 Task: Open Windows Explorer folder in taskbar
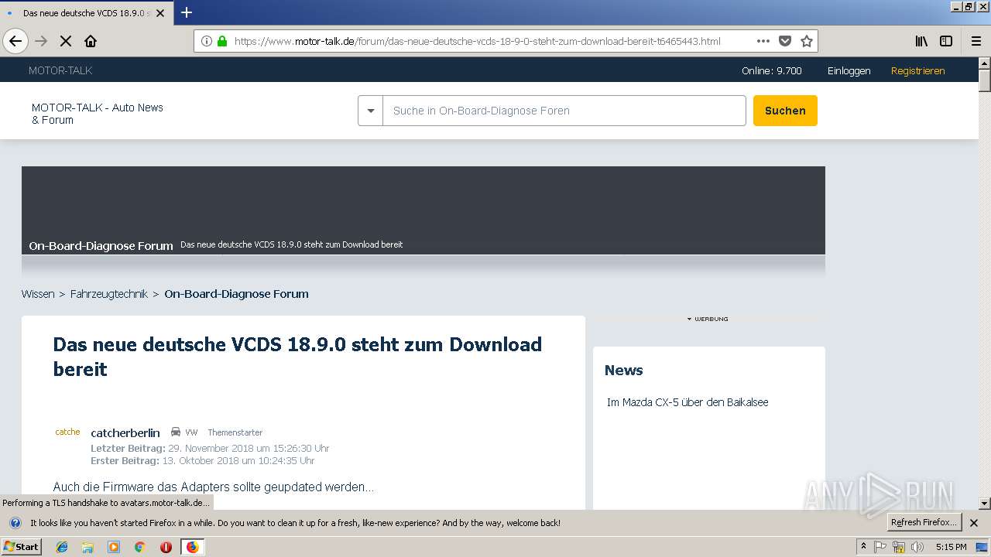click(87, 547)
